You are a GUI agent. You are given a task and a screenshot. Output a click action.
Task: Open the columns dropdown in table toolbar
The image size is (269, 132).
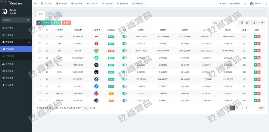pos(248,23)
